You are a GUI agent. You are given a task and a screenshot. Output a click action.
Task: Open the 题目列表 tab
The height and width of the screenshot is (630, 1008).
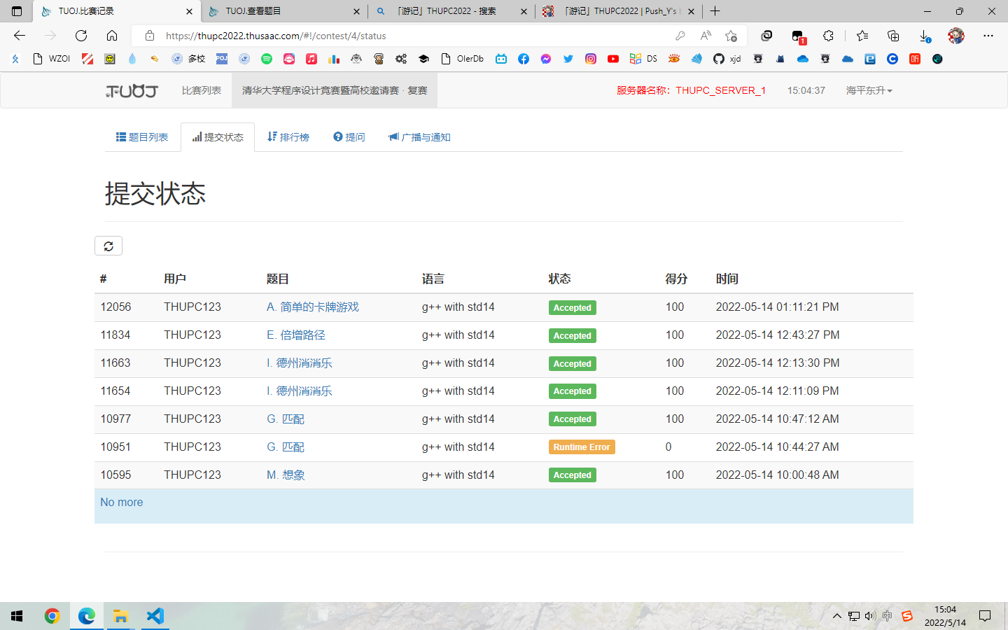pyautogui.click(x=142, y=137)
